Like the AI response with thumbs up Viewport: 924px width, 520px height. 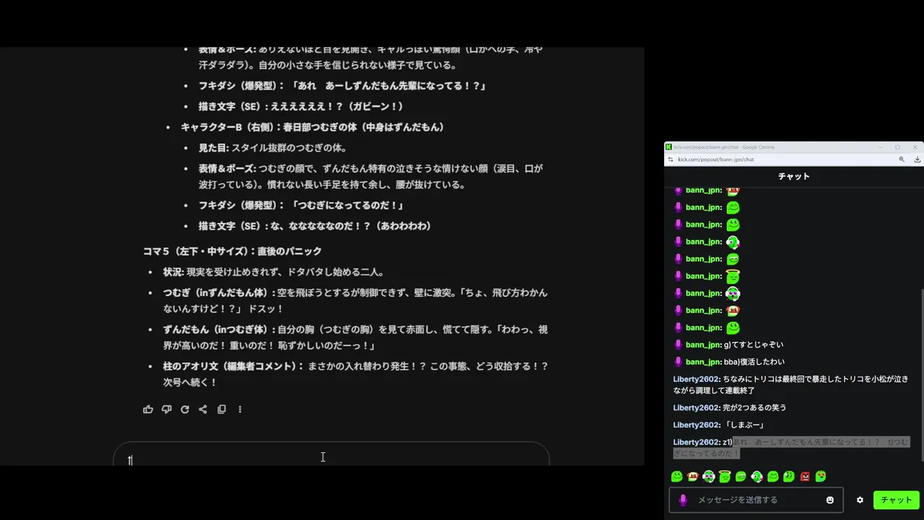pyautogui.click(x=148, y=409)
